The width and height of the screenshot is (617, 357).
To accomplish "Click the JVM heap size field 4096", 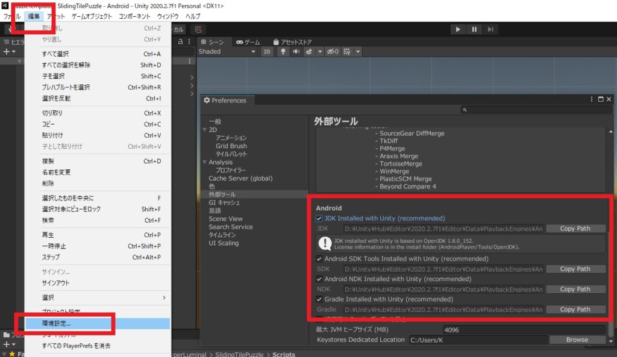I will (524, 330).
